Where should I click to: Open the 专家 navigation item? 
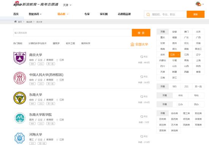click(x=87, y=14)
